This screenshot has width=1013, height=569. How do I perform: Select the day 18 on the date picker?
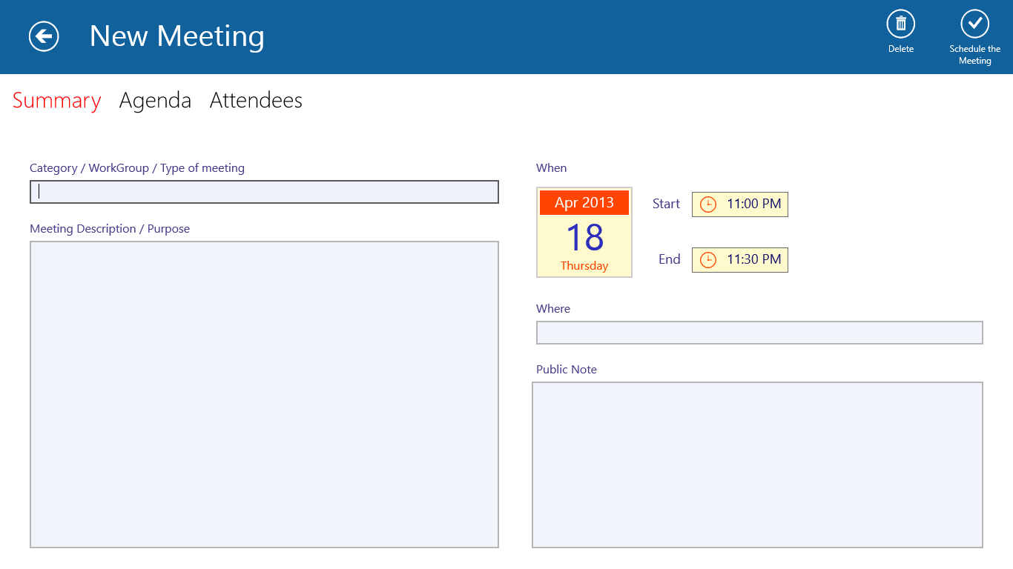[584, 235]
